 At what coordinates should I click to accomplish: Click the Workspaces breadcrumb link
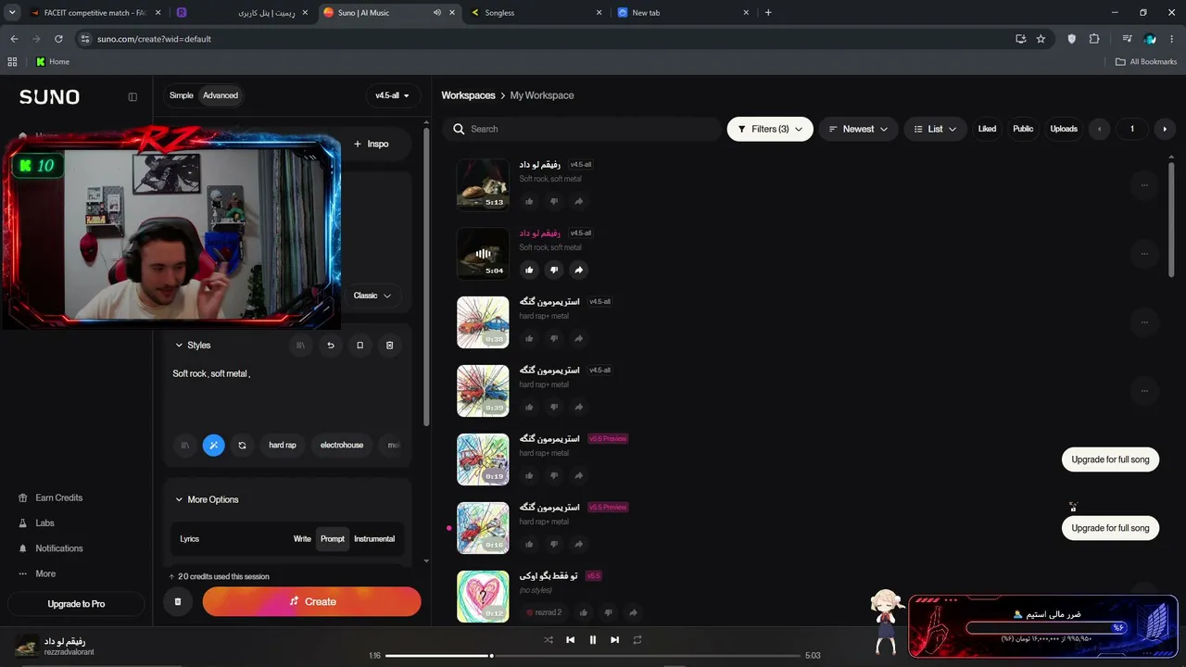click(468, 95)
